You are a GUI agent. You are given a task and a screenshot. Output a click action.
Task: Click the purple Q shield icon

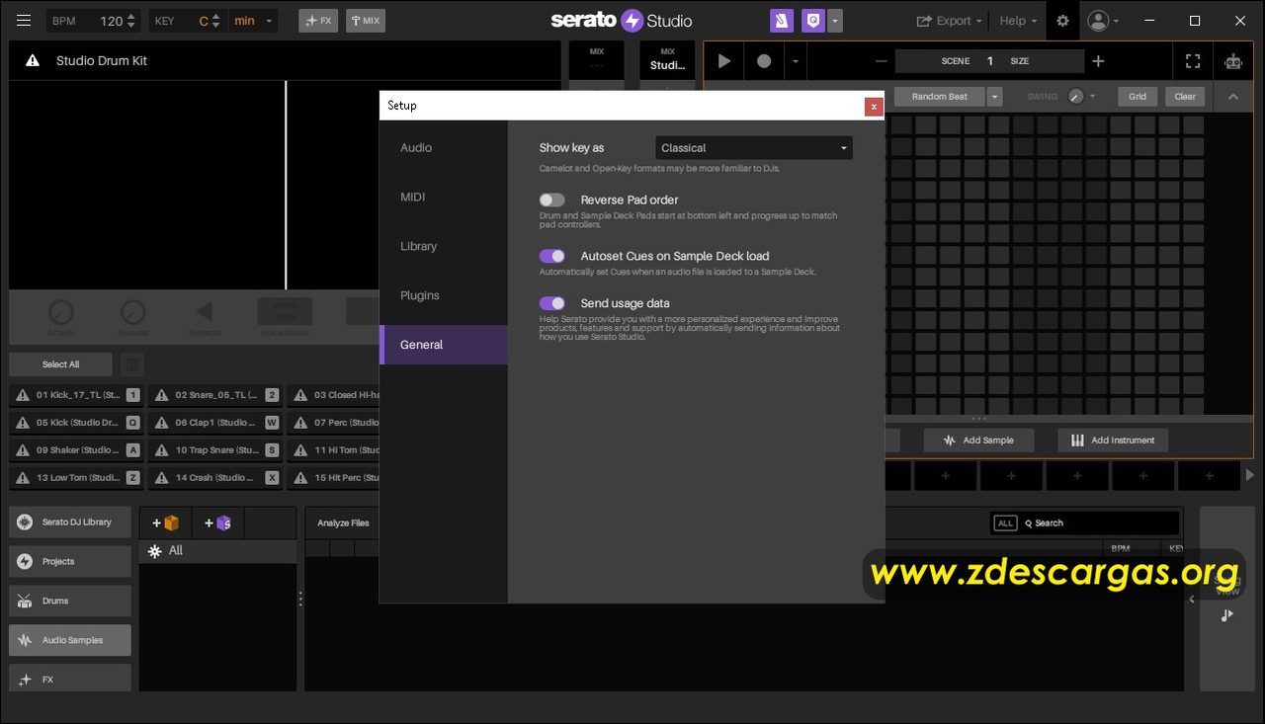coord(813,21)
